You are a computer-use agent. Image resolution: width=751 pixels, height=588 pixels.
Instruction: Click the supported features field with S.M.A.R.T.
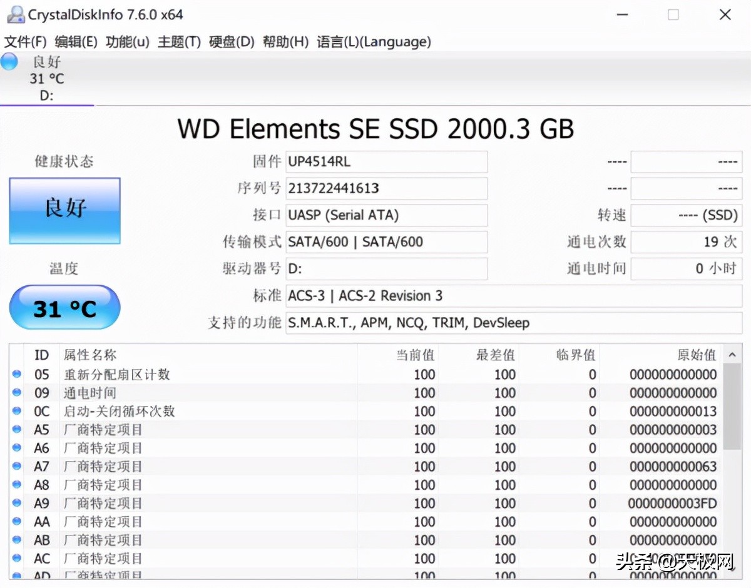[514, 323]
